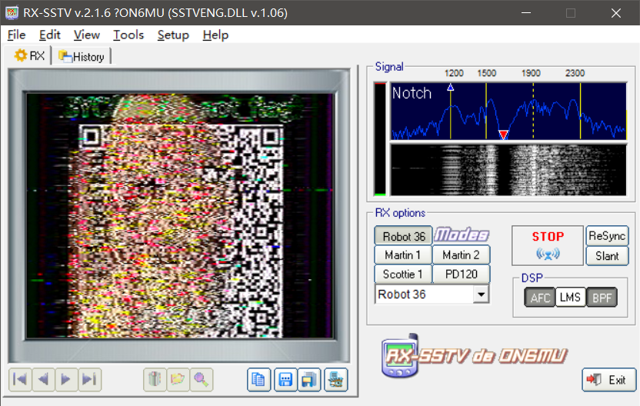The height and width of the screenshot is (406, 640).
Task: Open the Help menu
Action: 215,35
